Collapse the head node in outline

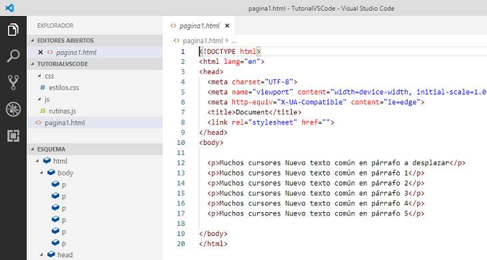(41, 255)
